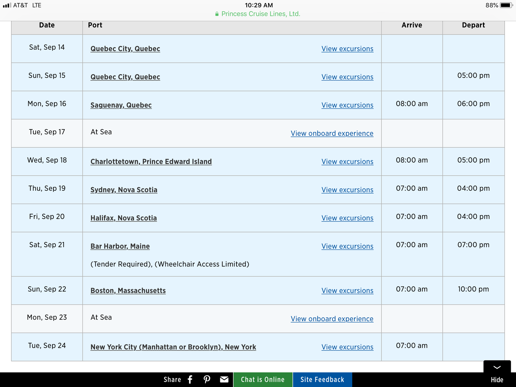The width and height of the screenshot is (516, 387).
Task: View onboard experience for Sep 23
Action: 332,319
